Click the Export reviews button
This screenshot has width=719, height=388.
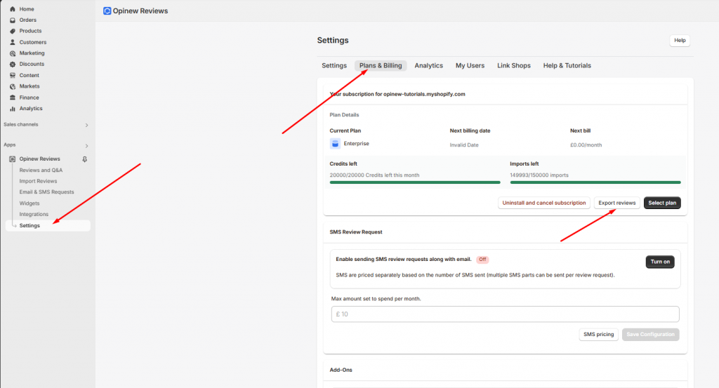tap(616, 203)
